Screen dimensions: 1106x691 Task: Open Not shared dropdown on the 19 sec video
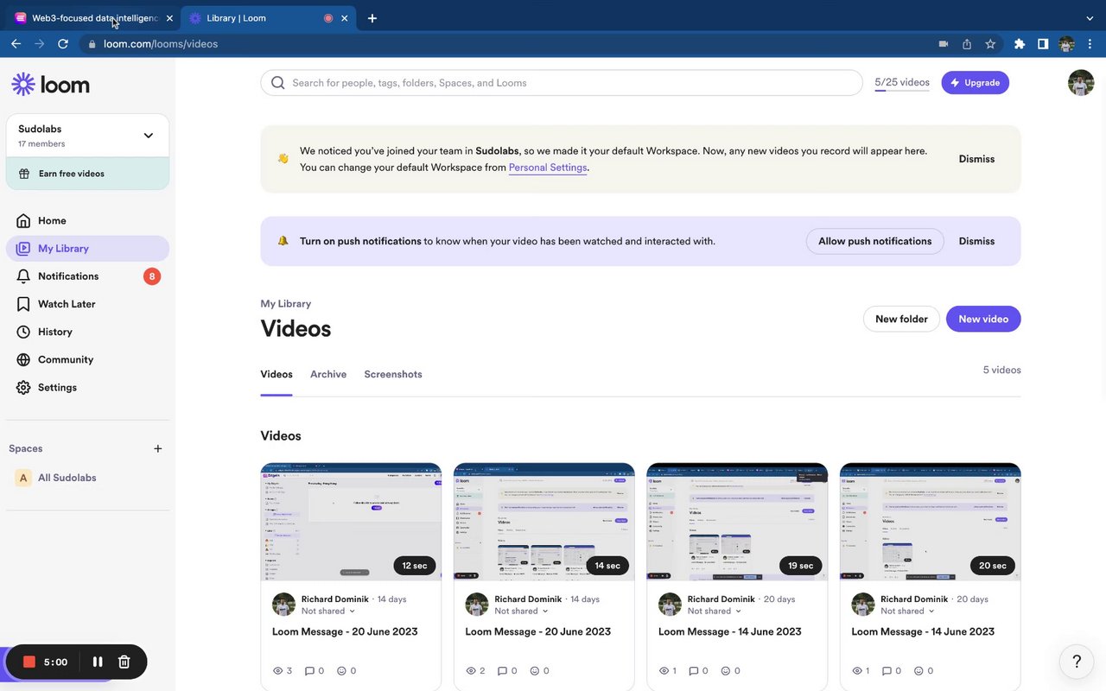click(715, 611)
